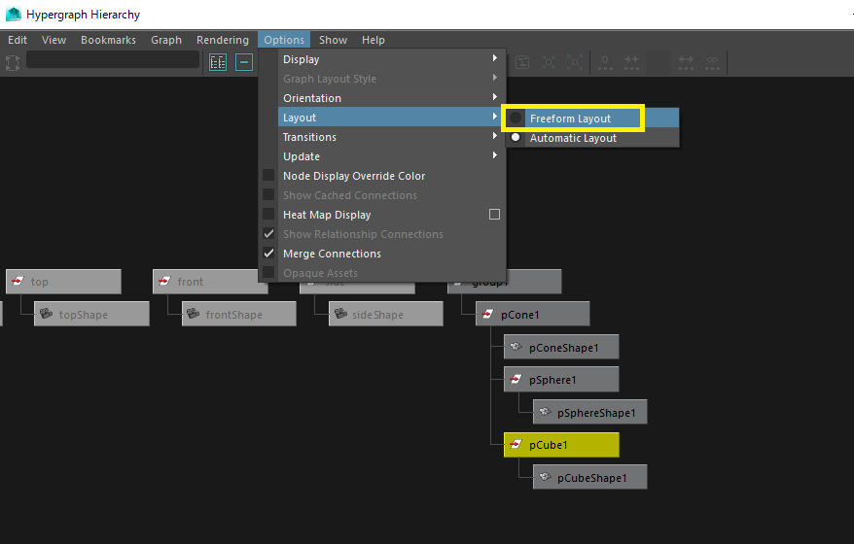
Task: Open the Show menu
Action: coord(333,40)
